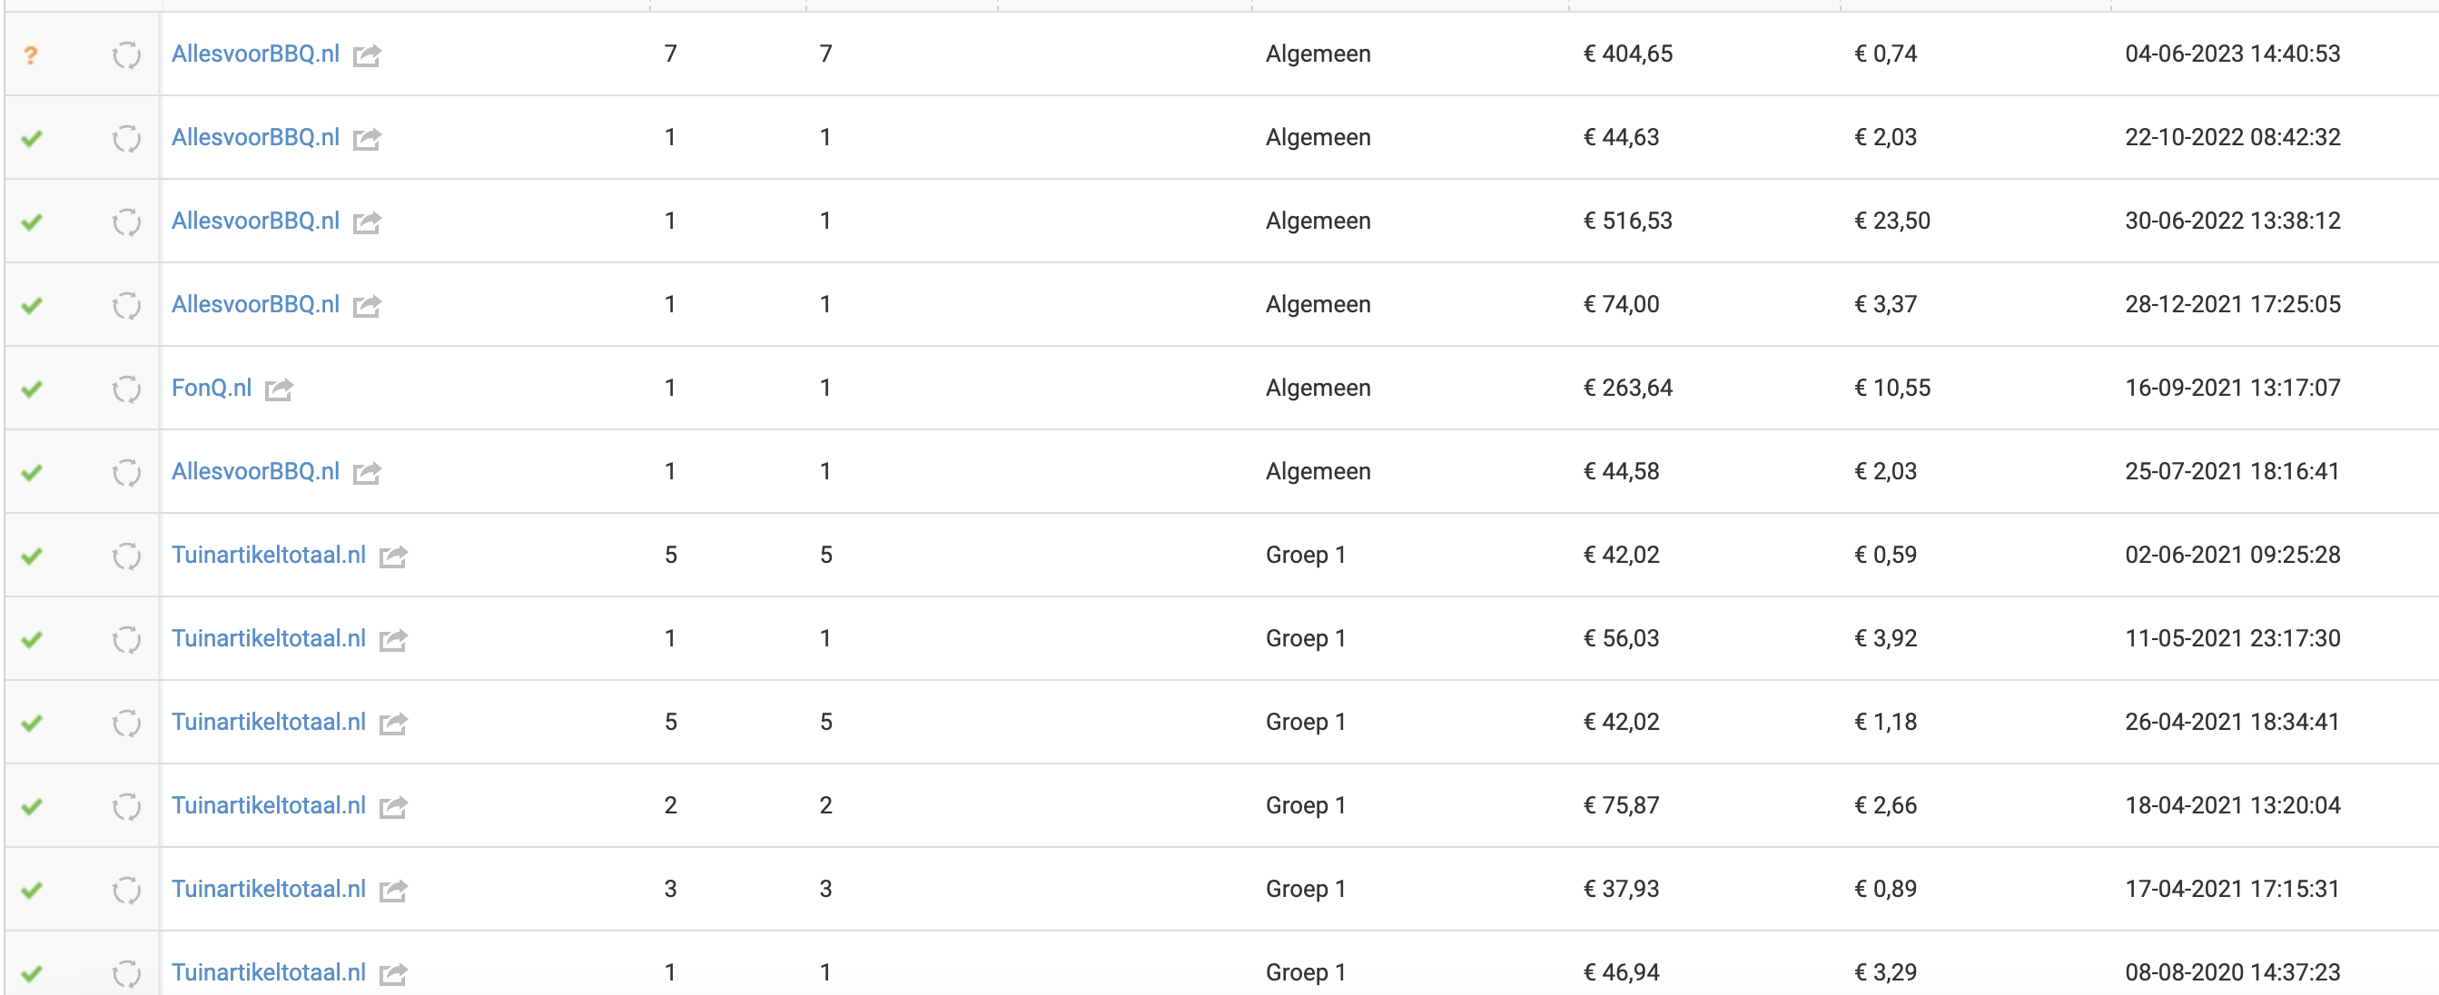Click external link icon for € 516,53 row

tap(367, 222)
